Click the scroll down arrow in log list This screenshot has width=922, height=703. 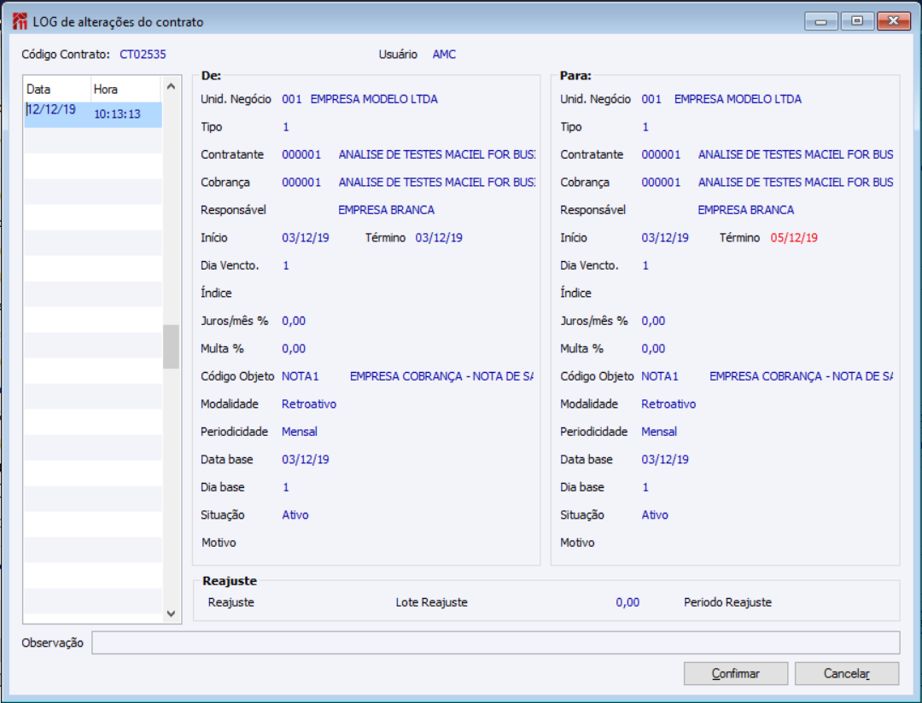(171, 613)
